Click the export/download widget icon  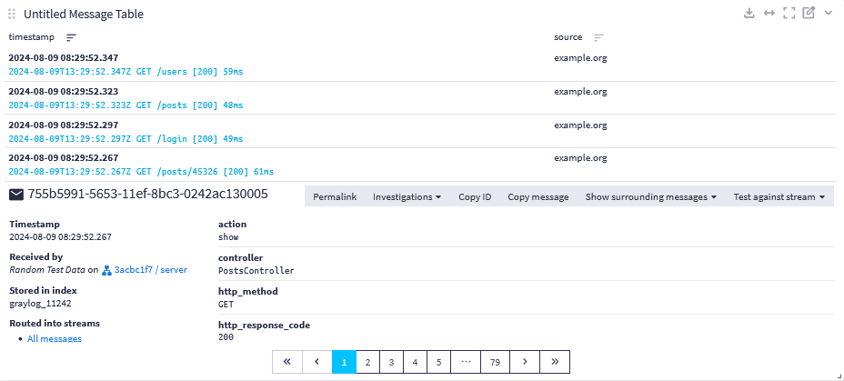click(x=749, y=14)
